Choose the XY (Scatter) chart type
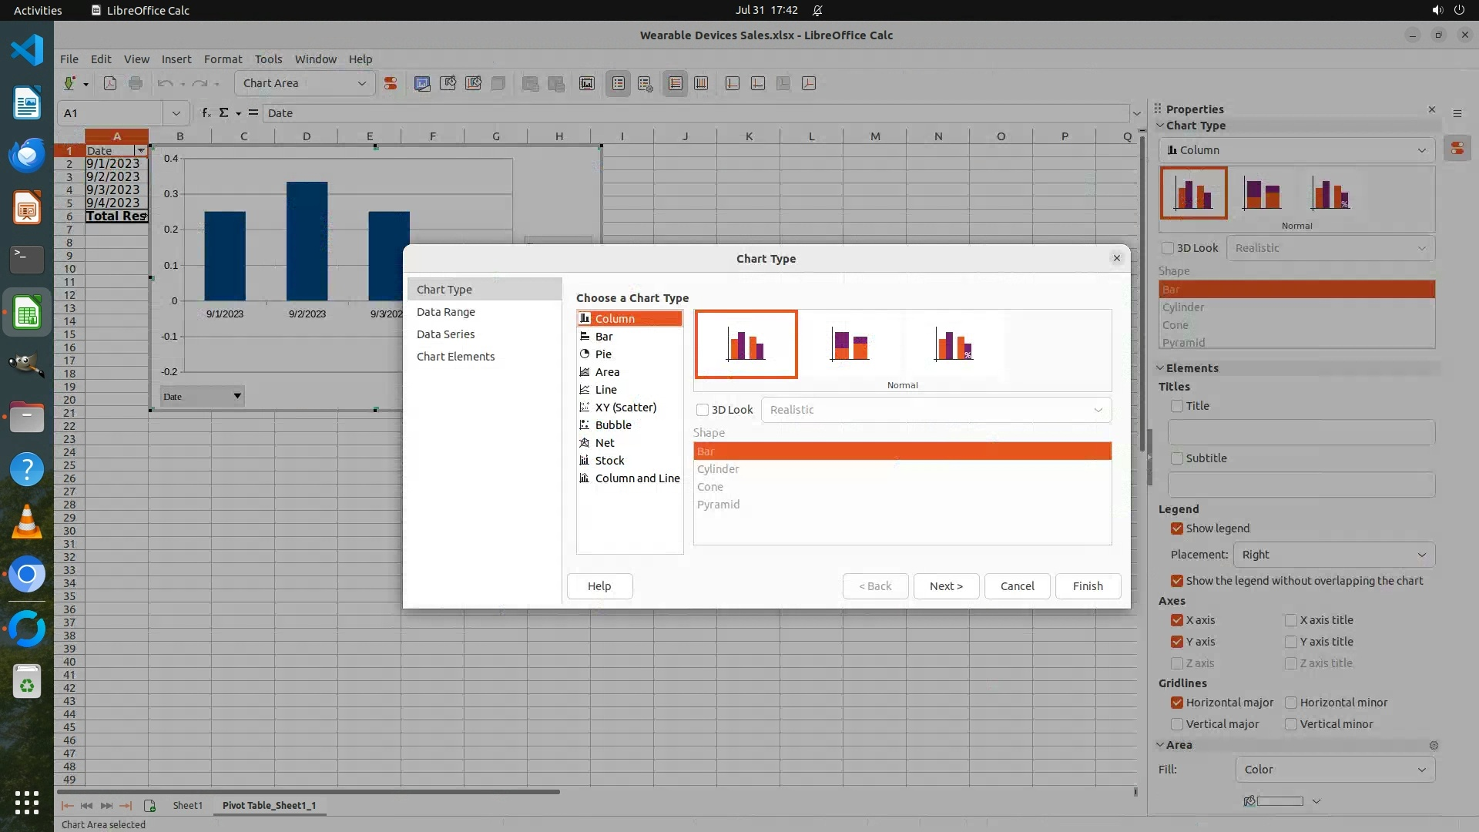Viewport: 1479px width, 832px height. (625, 408)
